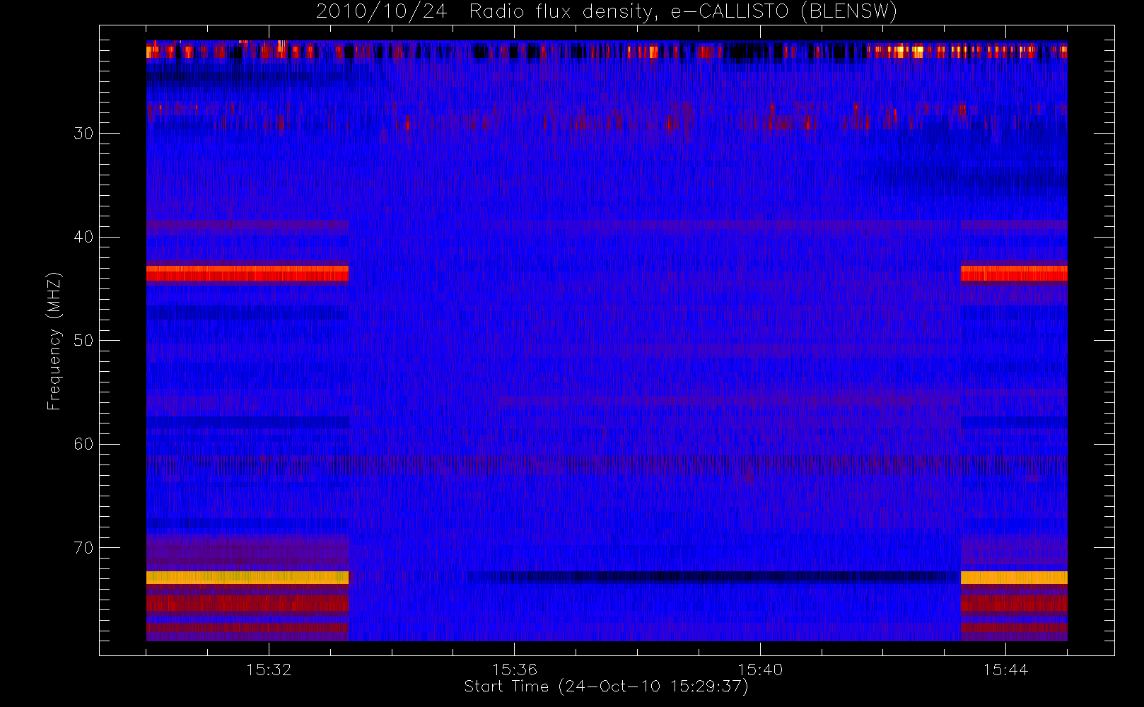
Task: Click the 50 frequency tick label
Action: (x=83, y=341)
